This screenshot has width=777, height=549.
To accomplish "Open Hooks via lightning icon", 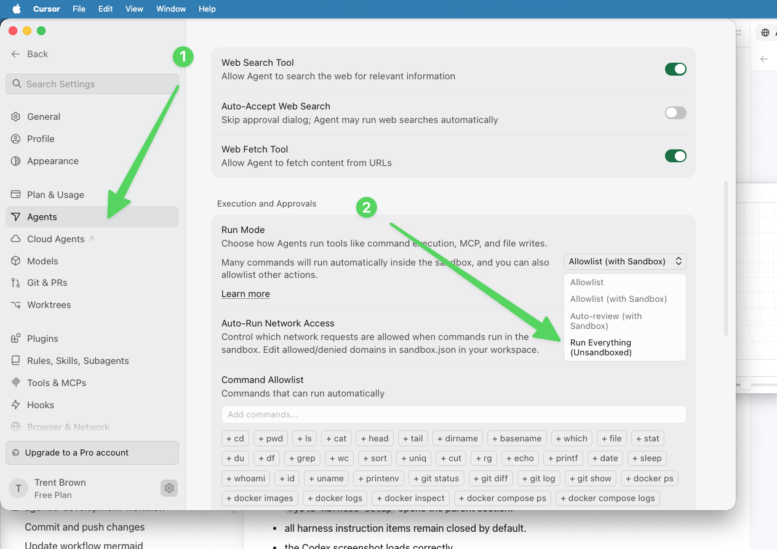I will pyautogui.click(x=16, y=405).
